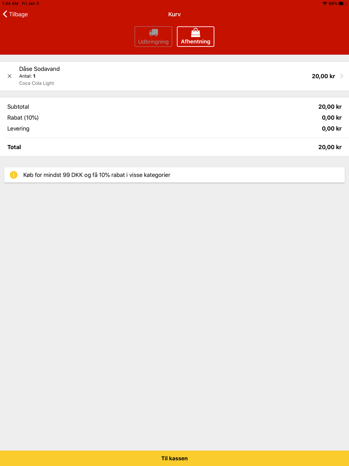Tap the 10% rabat info banner
349x466 pixels.
[x=174, y=175]
